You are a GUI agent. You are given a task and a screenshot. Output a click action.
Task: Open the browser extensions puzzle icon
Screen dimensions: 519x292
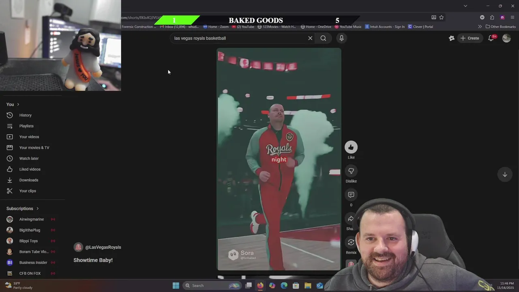coord(492,17)
